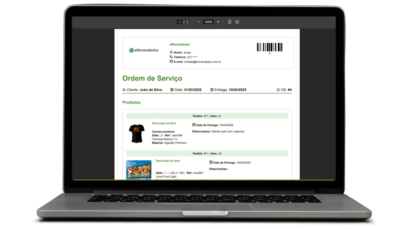Rotate the PDF page

point(237,22)
